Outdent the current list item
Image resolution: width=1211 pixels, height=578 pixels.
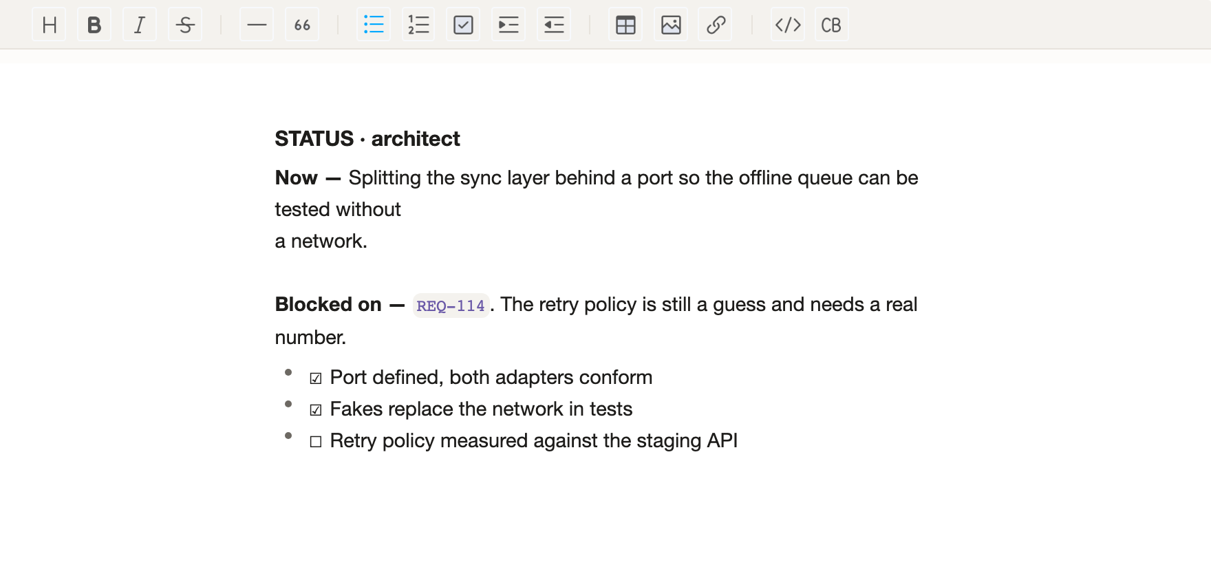coord(554,25)
